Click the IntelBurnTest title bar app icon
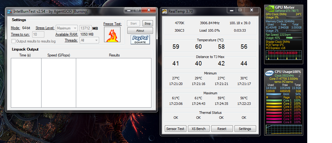The width and height of the screenshot is (332, 143). click(10, 11)
